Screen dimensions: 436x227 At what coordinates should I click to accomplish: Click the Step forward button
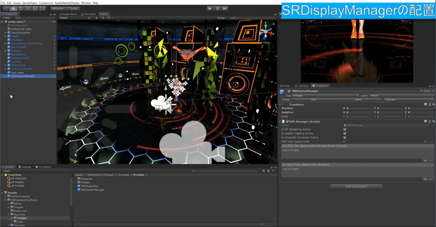225,8
